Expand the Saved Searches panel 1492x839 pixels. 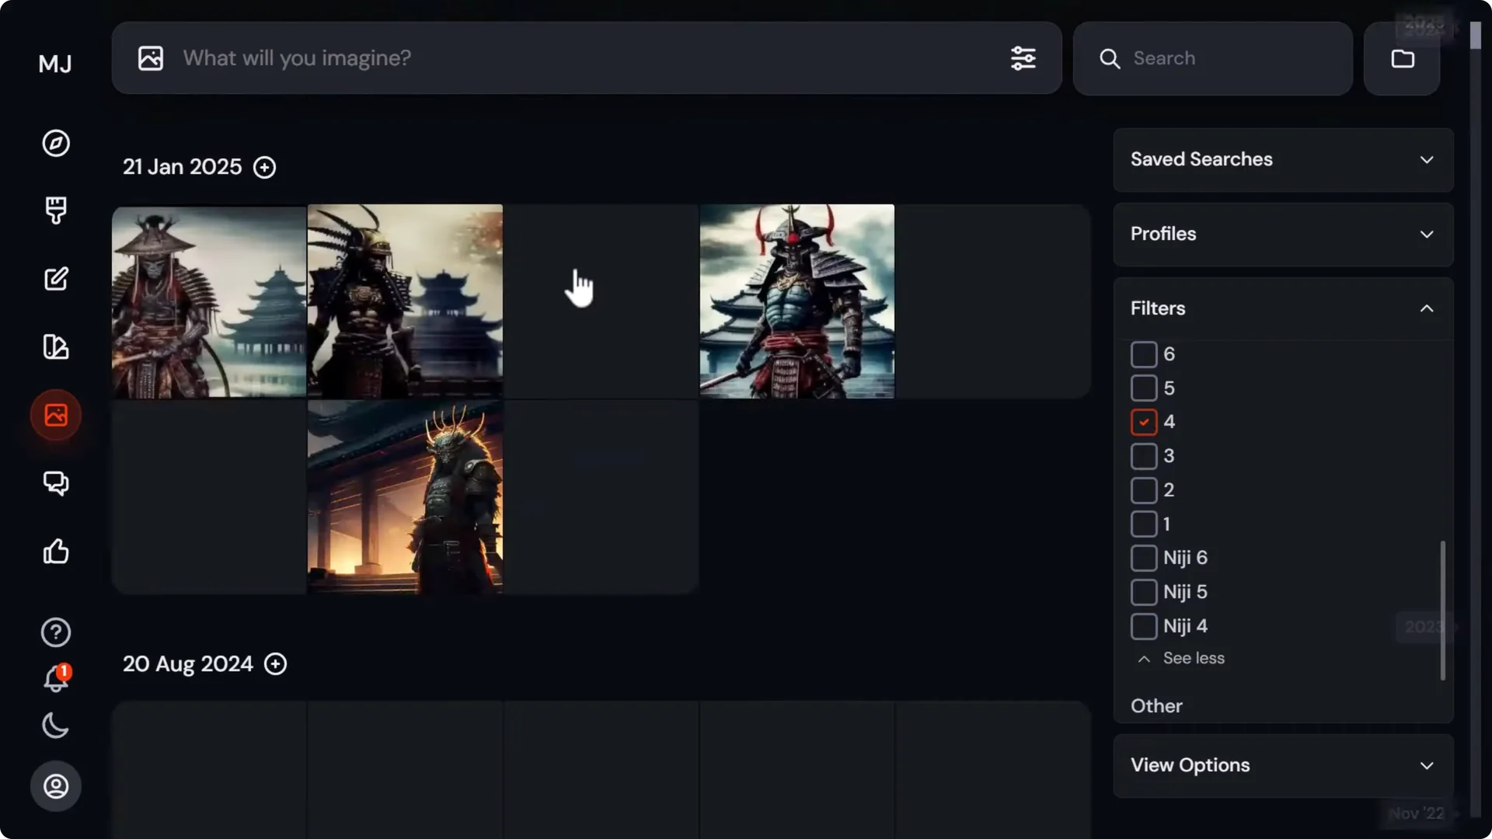click(1282, 159)
